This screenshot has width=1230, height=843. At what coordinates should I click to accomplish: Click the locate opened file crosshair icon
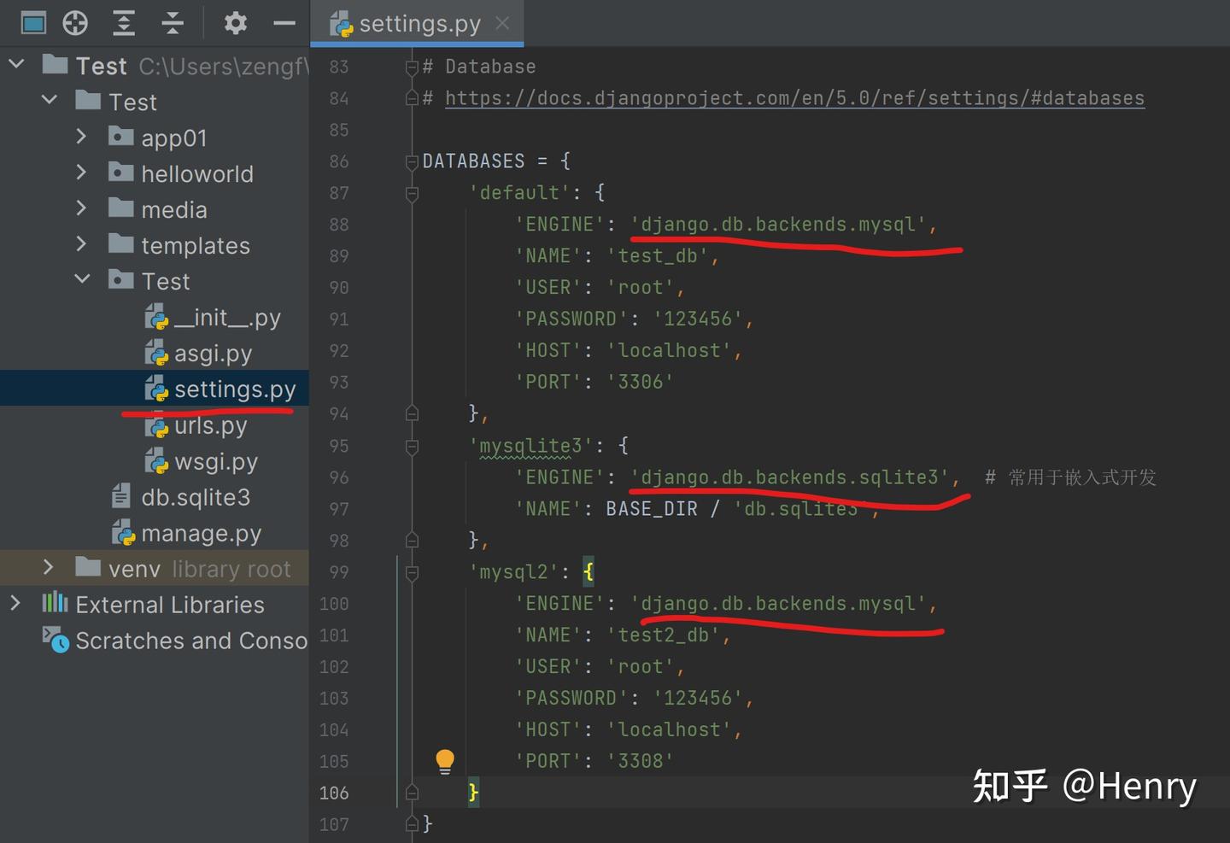click(x=75, y=23)
